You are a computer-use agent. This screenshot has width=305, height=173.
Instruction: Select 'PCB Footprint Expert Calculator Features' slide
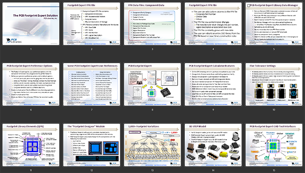pyautogui.click(x=213, y=84)
